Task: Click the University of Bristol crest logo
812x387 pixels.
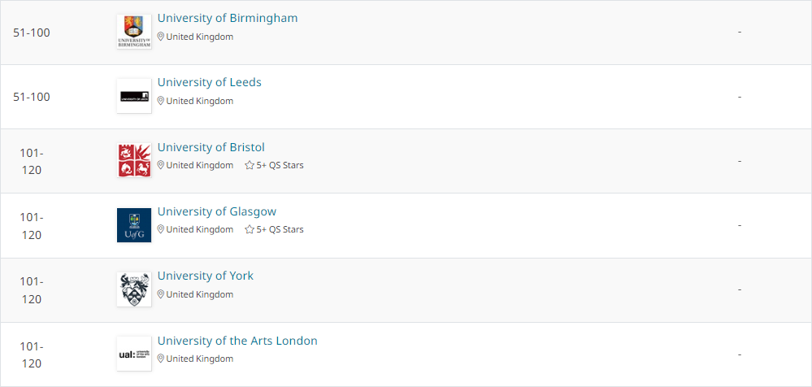Action: click(x=134, y=161)
